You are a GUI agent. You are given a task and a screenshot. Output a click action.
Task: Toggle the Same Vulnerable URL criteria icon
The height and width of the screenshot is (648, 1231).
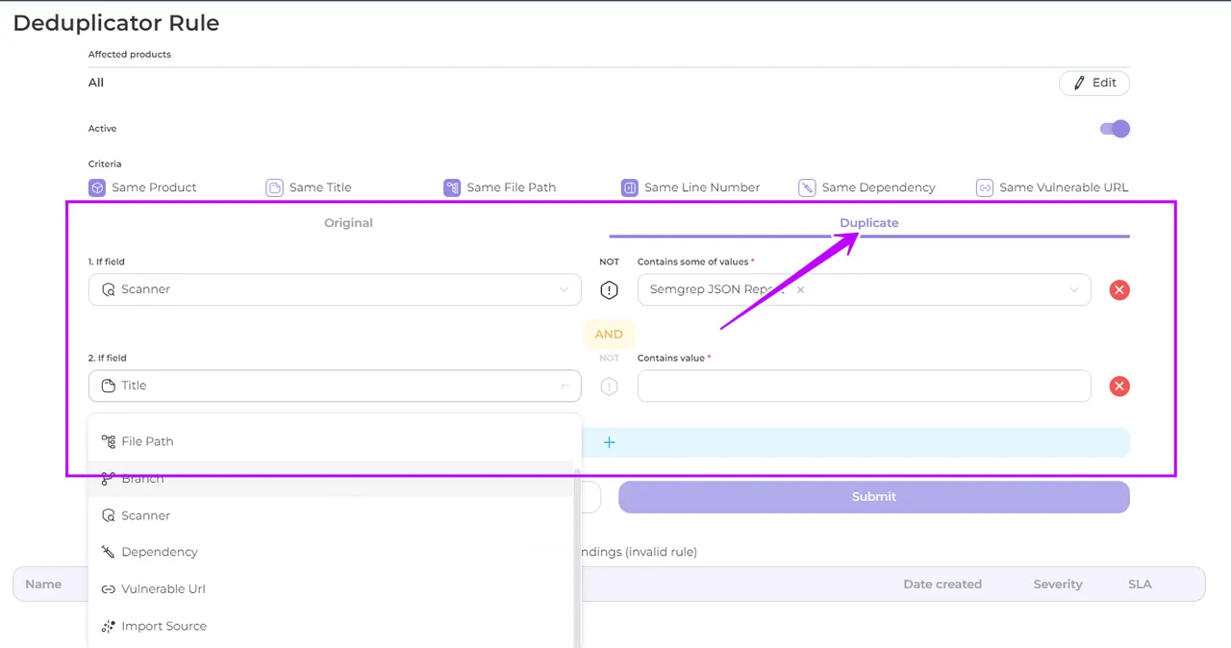click(984, 187)
